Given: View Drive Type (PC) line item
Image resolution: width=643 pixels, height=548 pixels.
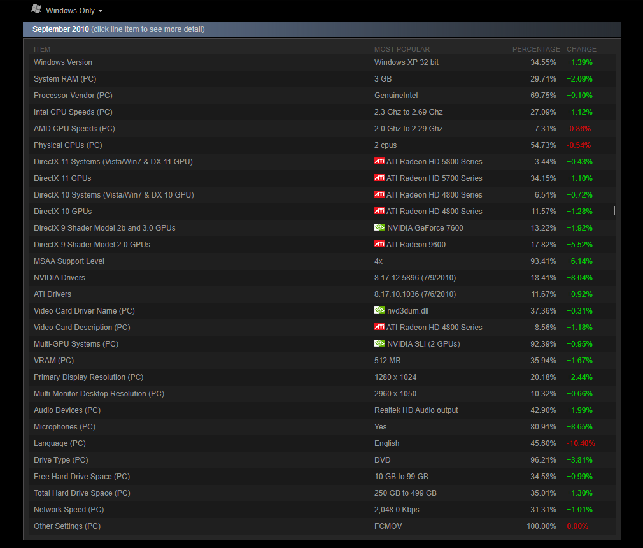Looking at the screenshot, I should pos(322,459).
